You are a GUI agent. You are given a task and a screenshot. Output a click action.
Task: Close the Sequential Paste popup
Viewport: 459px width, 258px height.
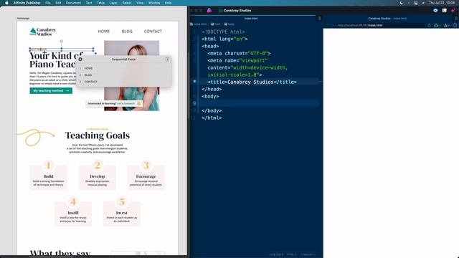point(80,59)
